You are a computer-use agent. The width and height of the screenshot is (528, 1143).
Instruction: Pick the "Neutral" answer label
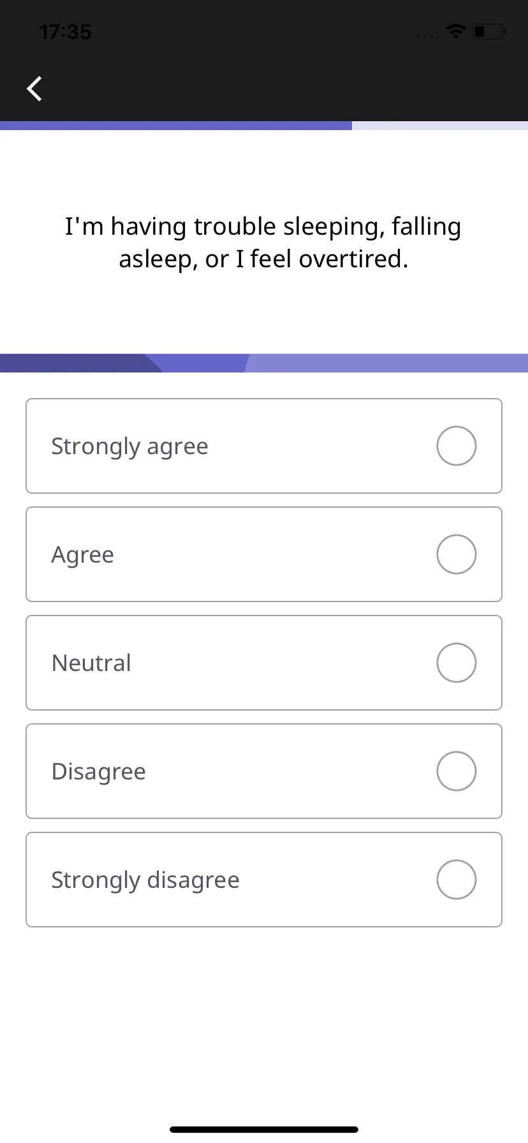pos(91,663)
